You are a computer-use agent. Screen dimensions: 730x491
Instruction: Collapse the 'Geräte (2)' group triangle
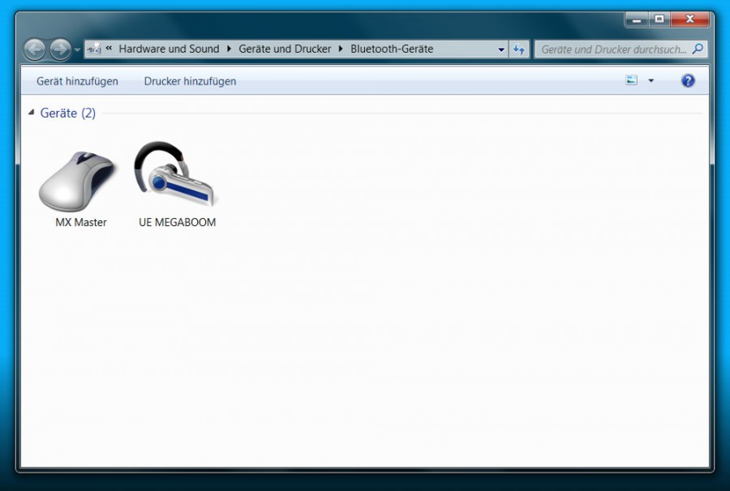pos(31,113)
